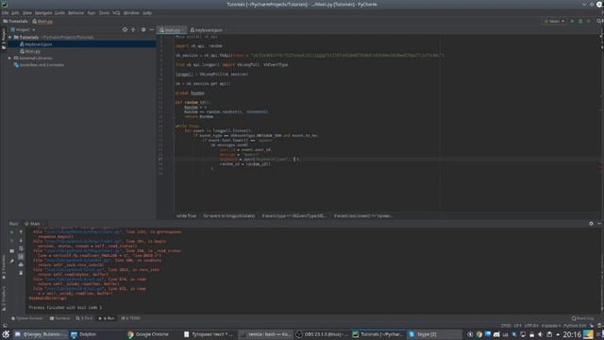Open the Window menu
Image resolution: width=604 pixels, height=340 pixels.
pos(131,12)
